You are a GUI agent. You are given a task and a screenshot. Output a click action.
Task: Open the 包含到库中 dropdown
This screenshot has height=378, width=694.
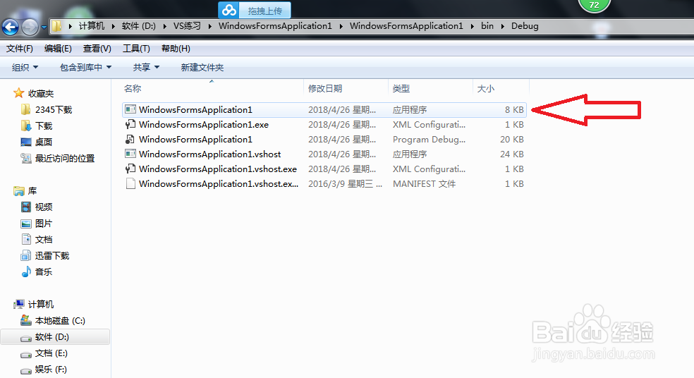[85, 67]
